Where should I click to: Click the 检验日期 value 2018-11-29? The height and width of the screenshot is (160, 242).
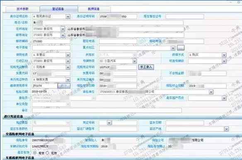click(x=39, y=92)
